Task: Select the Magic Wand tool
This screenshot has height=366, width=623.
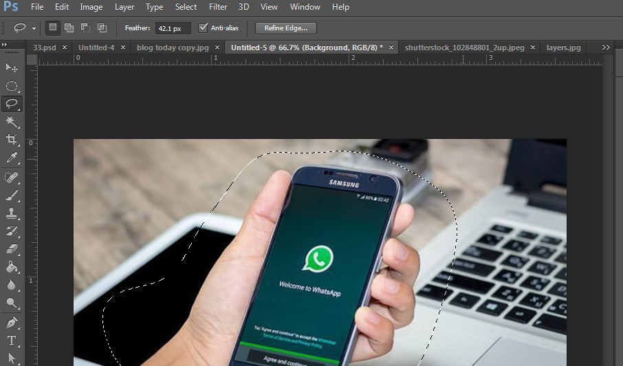Action: coord(12,122)
